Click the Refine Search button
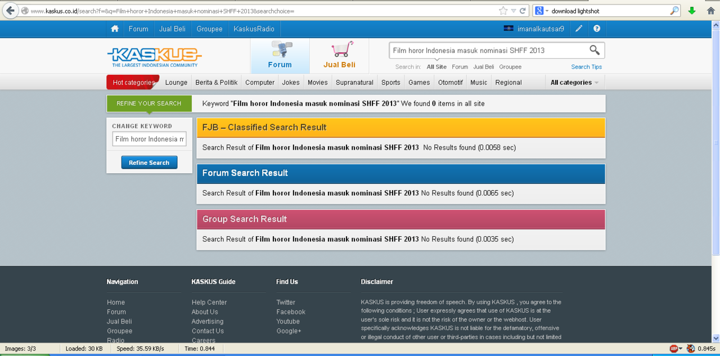 (x=149, y=163)
